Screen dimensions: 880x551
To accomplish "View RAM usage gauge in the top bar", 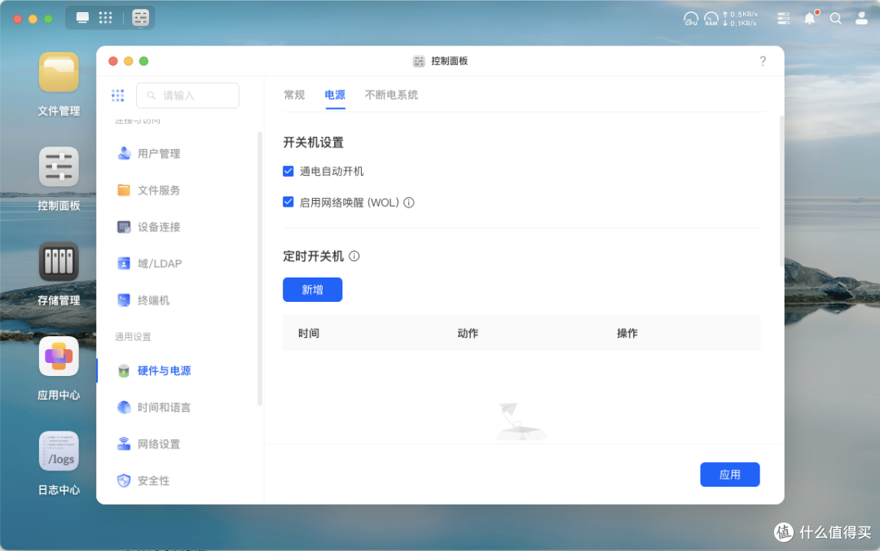I will tap(711, 19).
